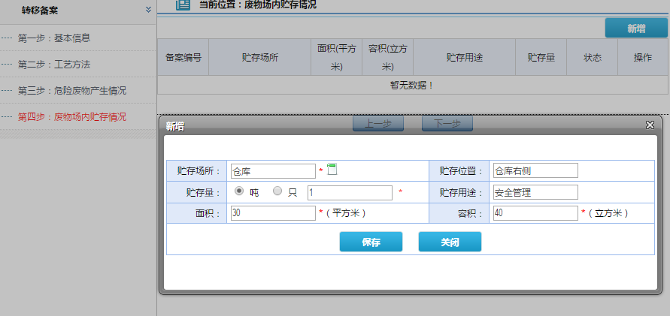
Task: Collapse the 转移备案 sidebar panel chevron
Action: pyautogui.click(x=148, y=11)
